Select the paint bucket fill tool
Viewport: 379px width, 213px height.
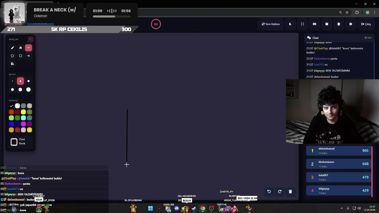point(12,64)
